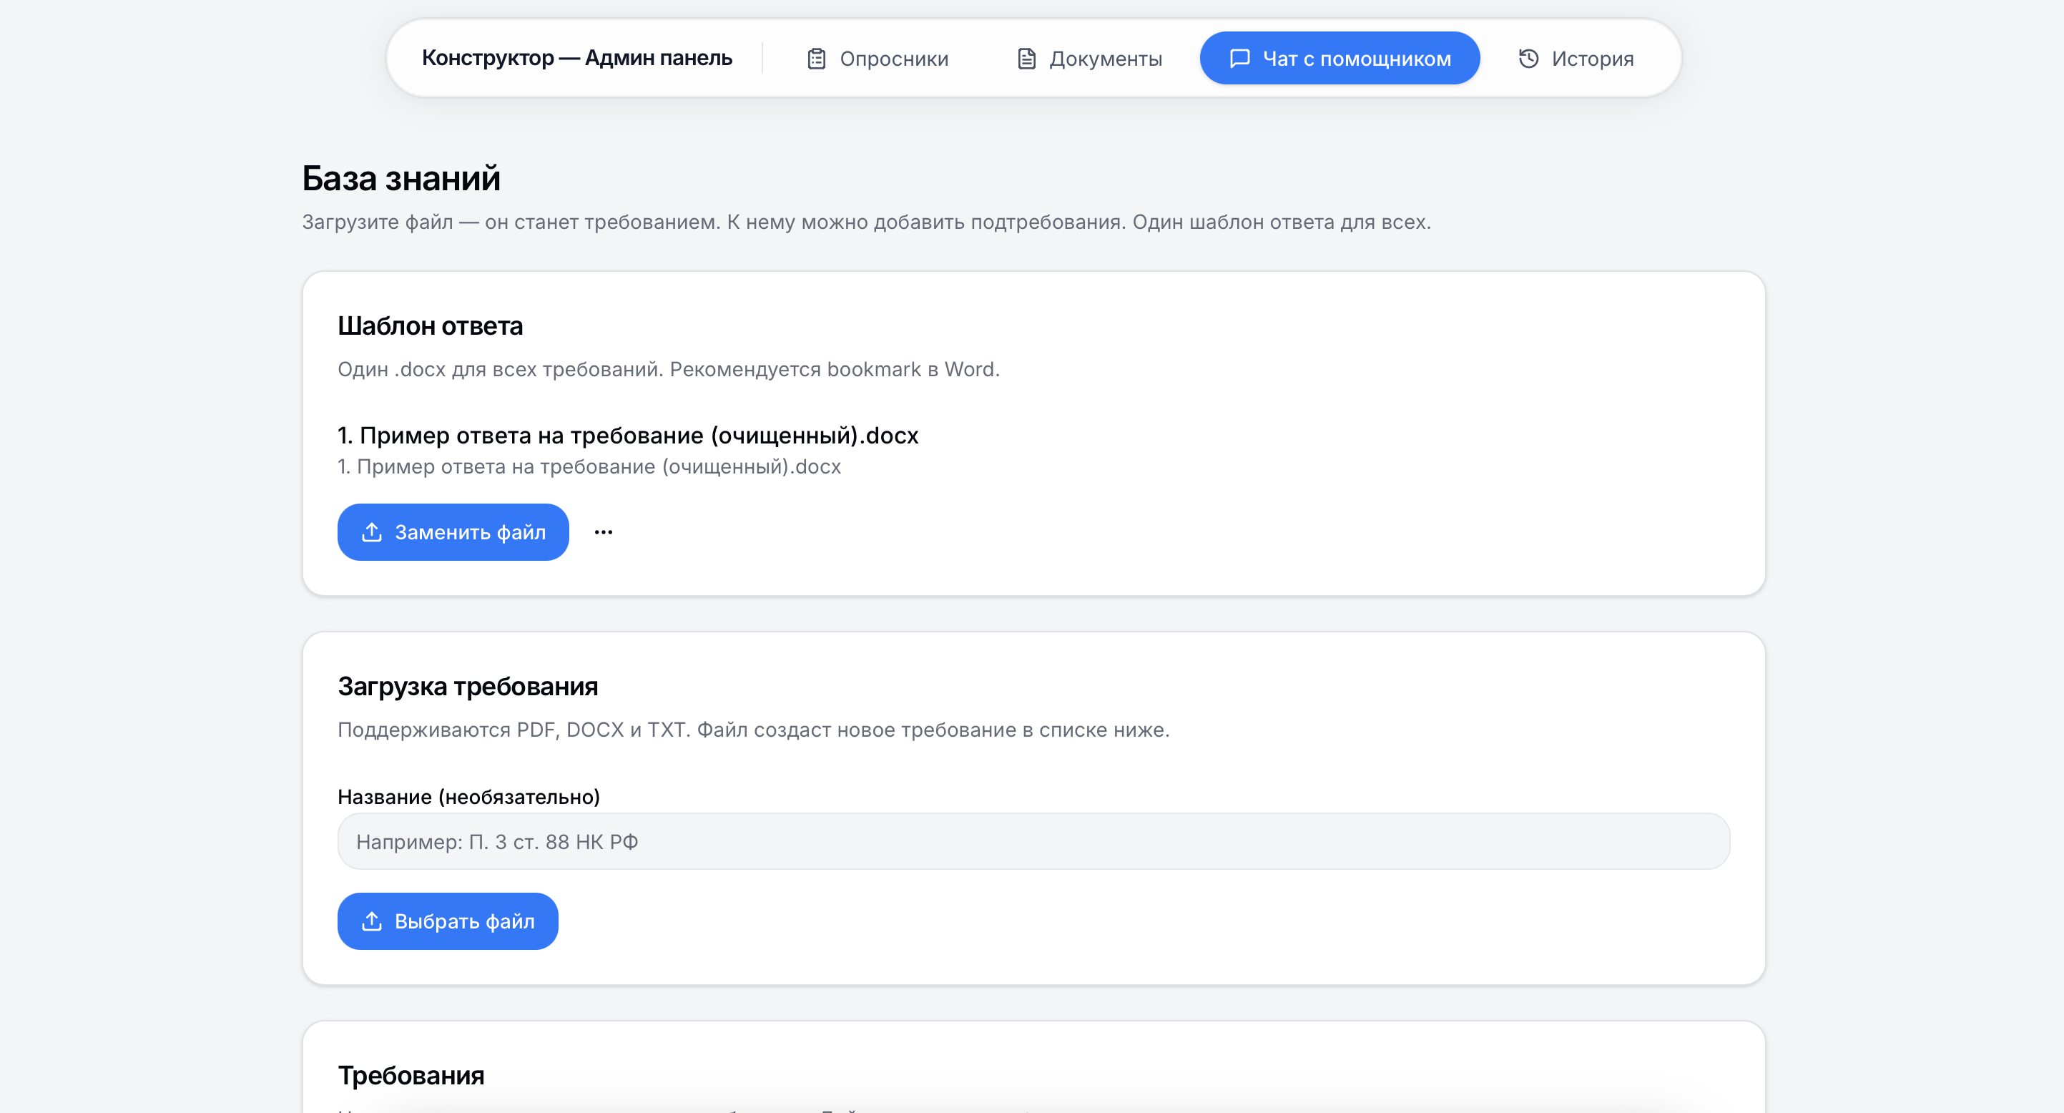2064x1113 pixels.
Task: Click the Выбрать файл button
Action: coord(447,921)
